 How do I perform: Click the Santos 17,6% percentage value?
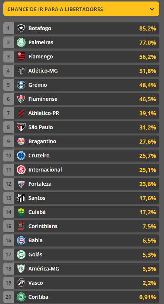coord(148,198)
